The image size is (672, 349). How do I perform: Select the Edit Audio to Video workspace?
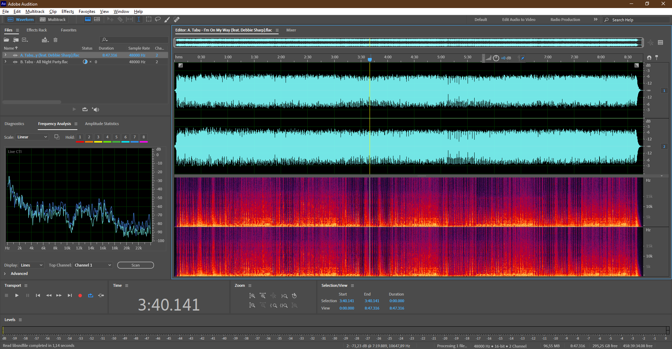pyautogui.click(x=519, y=20)
